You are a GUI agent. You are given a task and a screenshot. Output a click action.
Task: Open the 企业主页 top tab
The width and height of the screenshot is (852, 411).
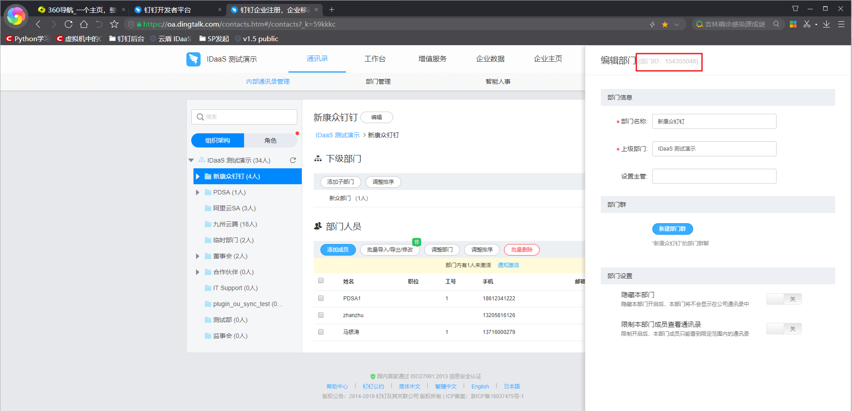coord(548,58)
